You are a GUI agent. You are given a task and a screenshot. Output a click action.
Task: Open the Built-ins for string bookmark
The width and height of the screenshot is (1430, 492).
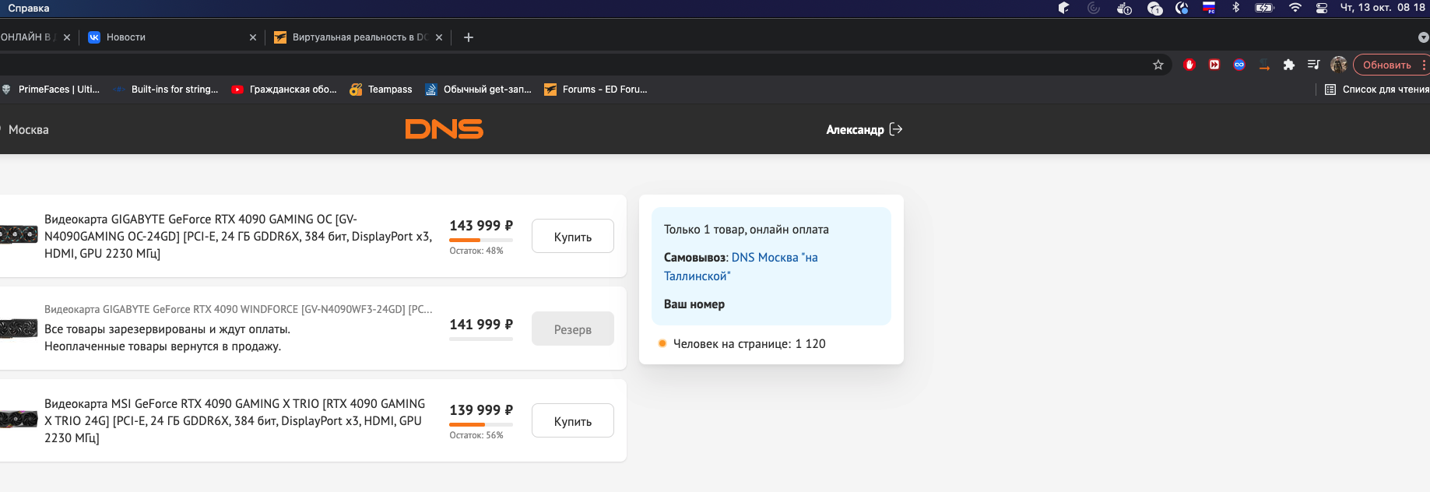(x=166, y=90)
